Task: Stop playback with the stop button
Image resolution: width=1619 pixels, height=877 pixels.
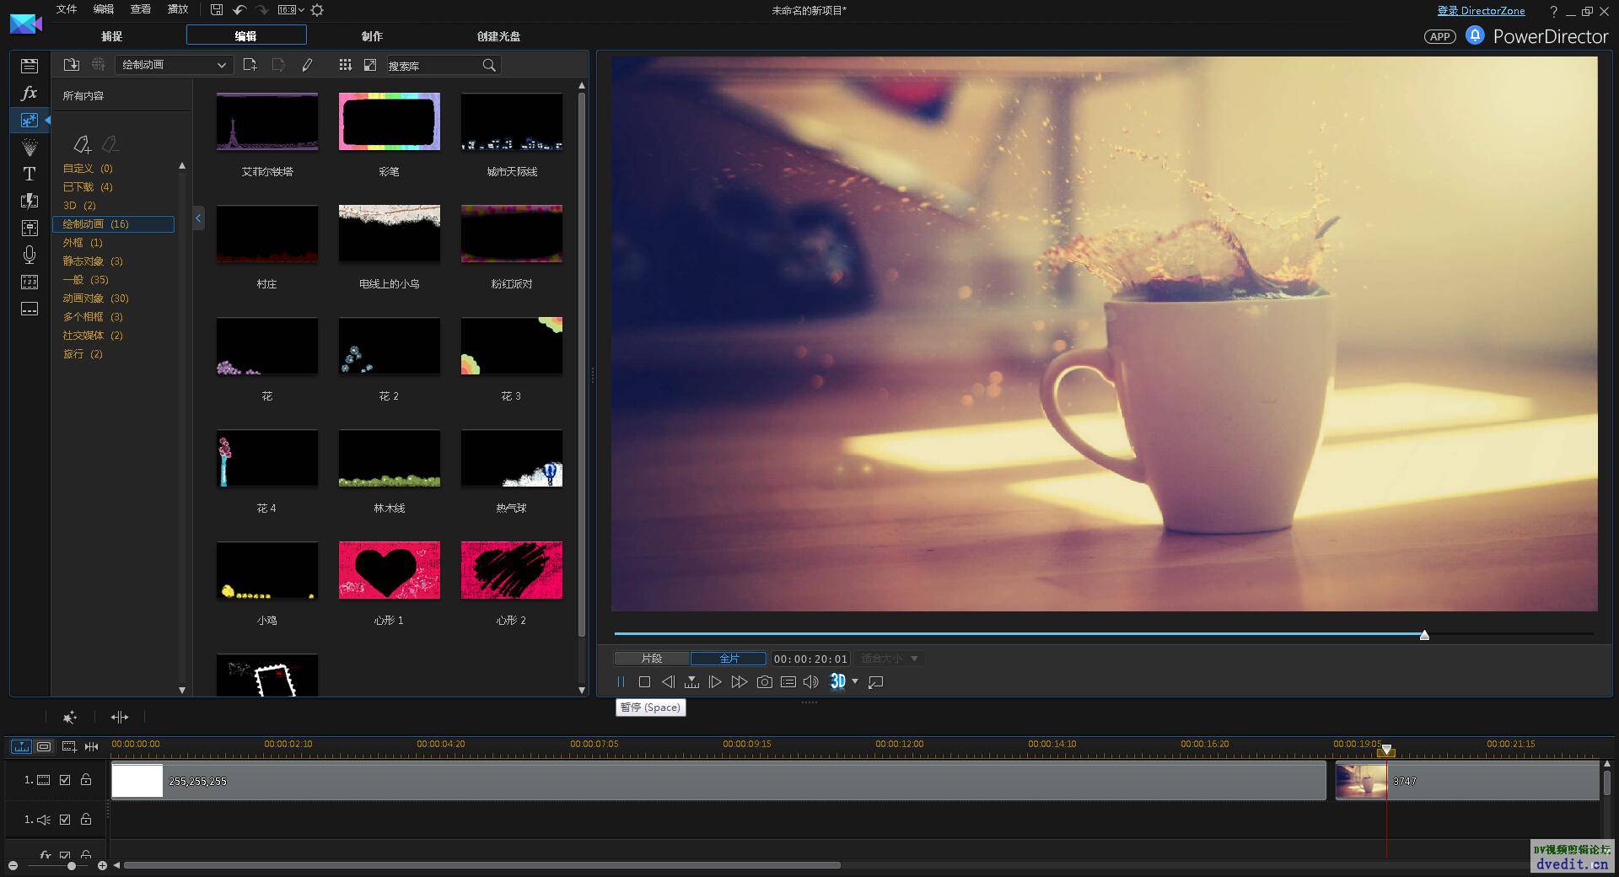Action: pyautogui.click(x=644, y=681)
